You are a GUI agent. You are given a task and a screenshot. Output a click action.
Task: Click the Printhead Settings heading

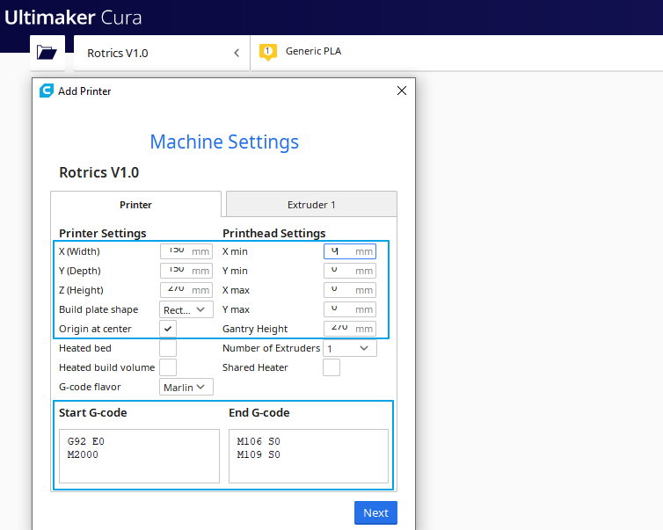(274, 233)
